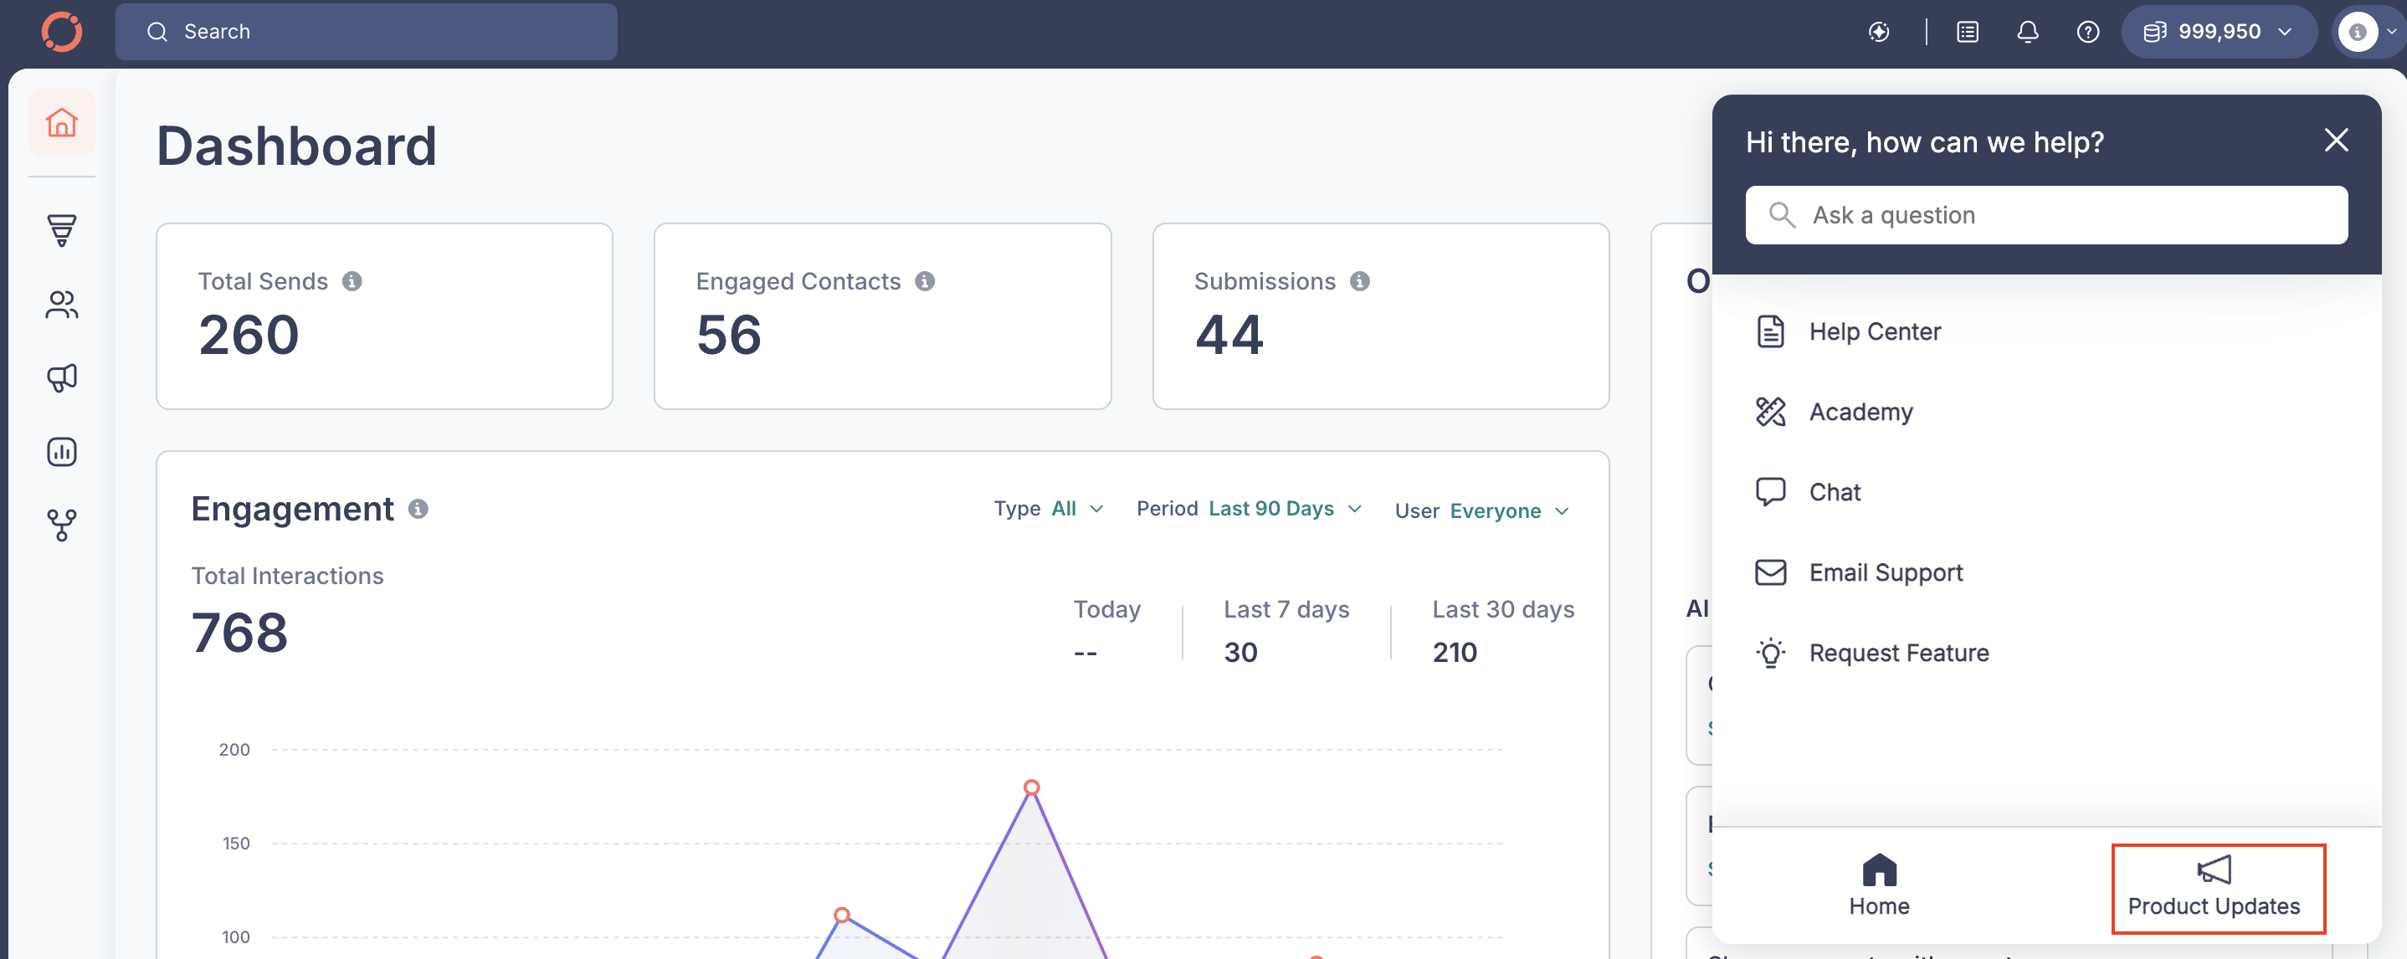The height and width of the screenshot is (959, 2407).
Task: Click the Total Sends 260 card
Action: point(384,316)
